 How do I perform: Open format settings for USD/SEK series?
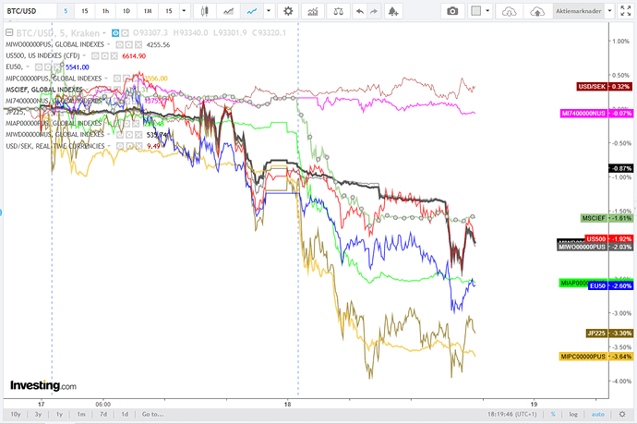tap(129, 146)
